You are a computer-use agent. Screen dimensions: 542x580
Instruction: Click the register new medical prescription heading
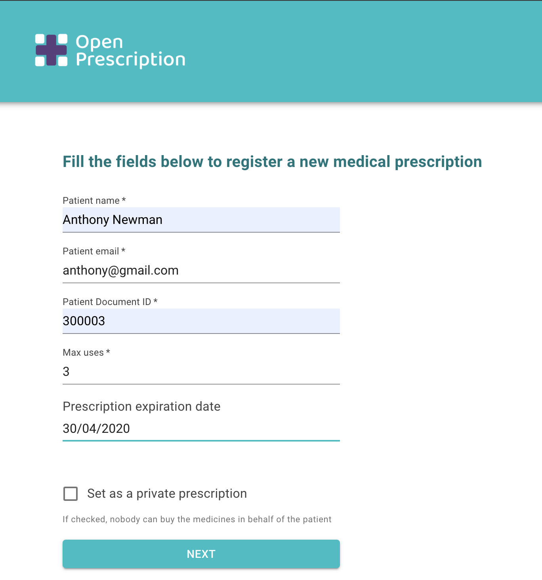(272, 162)
